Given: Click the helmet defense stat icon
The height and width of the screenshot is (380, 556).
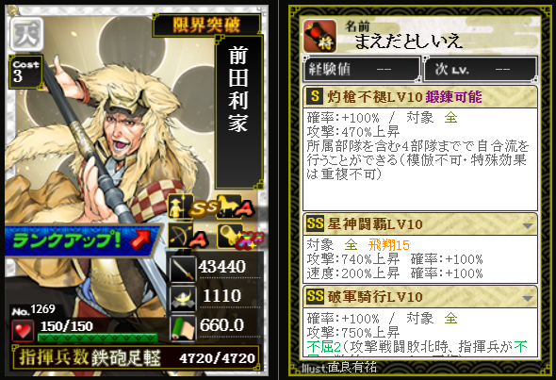Looking at the screenshot, I should click(182, 298).
